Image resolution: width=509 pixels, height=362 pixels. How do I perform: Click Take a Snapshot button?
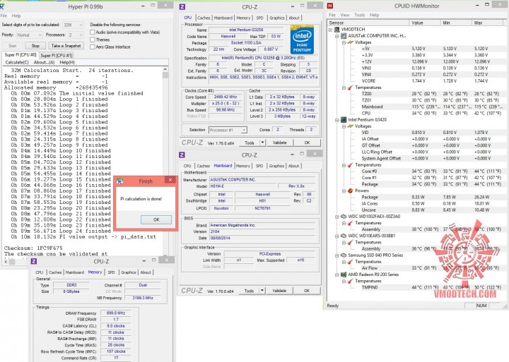(x=66, y=46)
